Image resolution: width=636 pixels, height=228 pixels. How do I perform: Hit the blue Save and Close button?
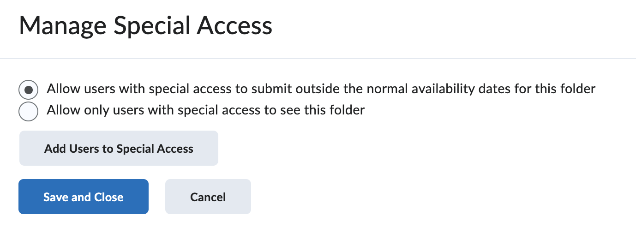pyautogui.click(x=84, y=197)
